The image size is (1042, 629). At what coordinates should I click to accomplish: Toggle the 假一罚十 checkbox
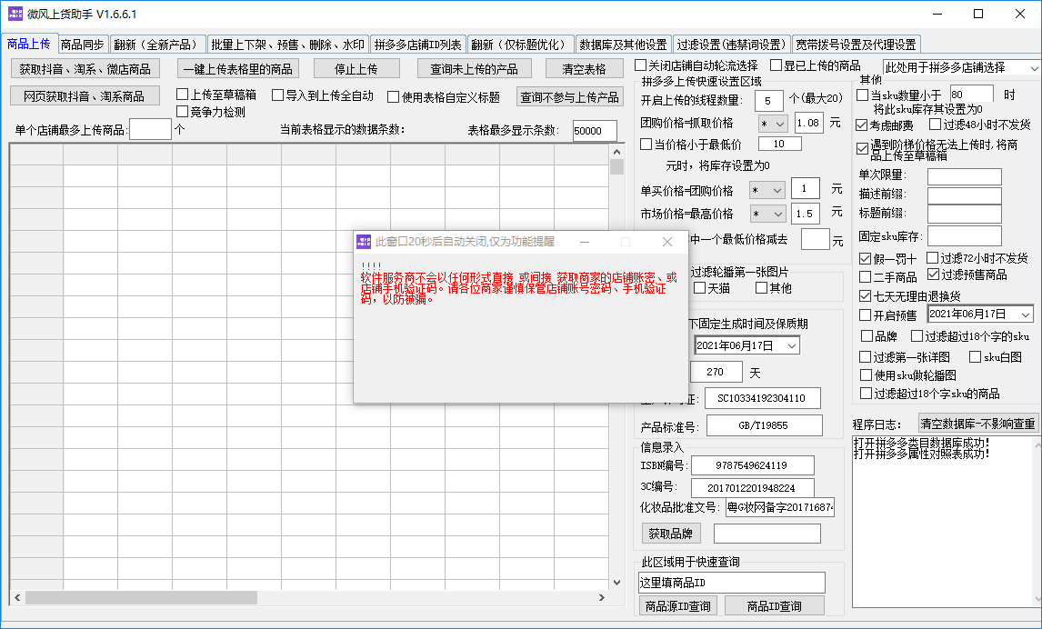click(x=865, y=259)
